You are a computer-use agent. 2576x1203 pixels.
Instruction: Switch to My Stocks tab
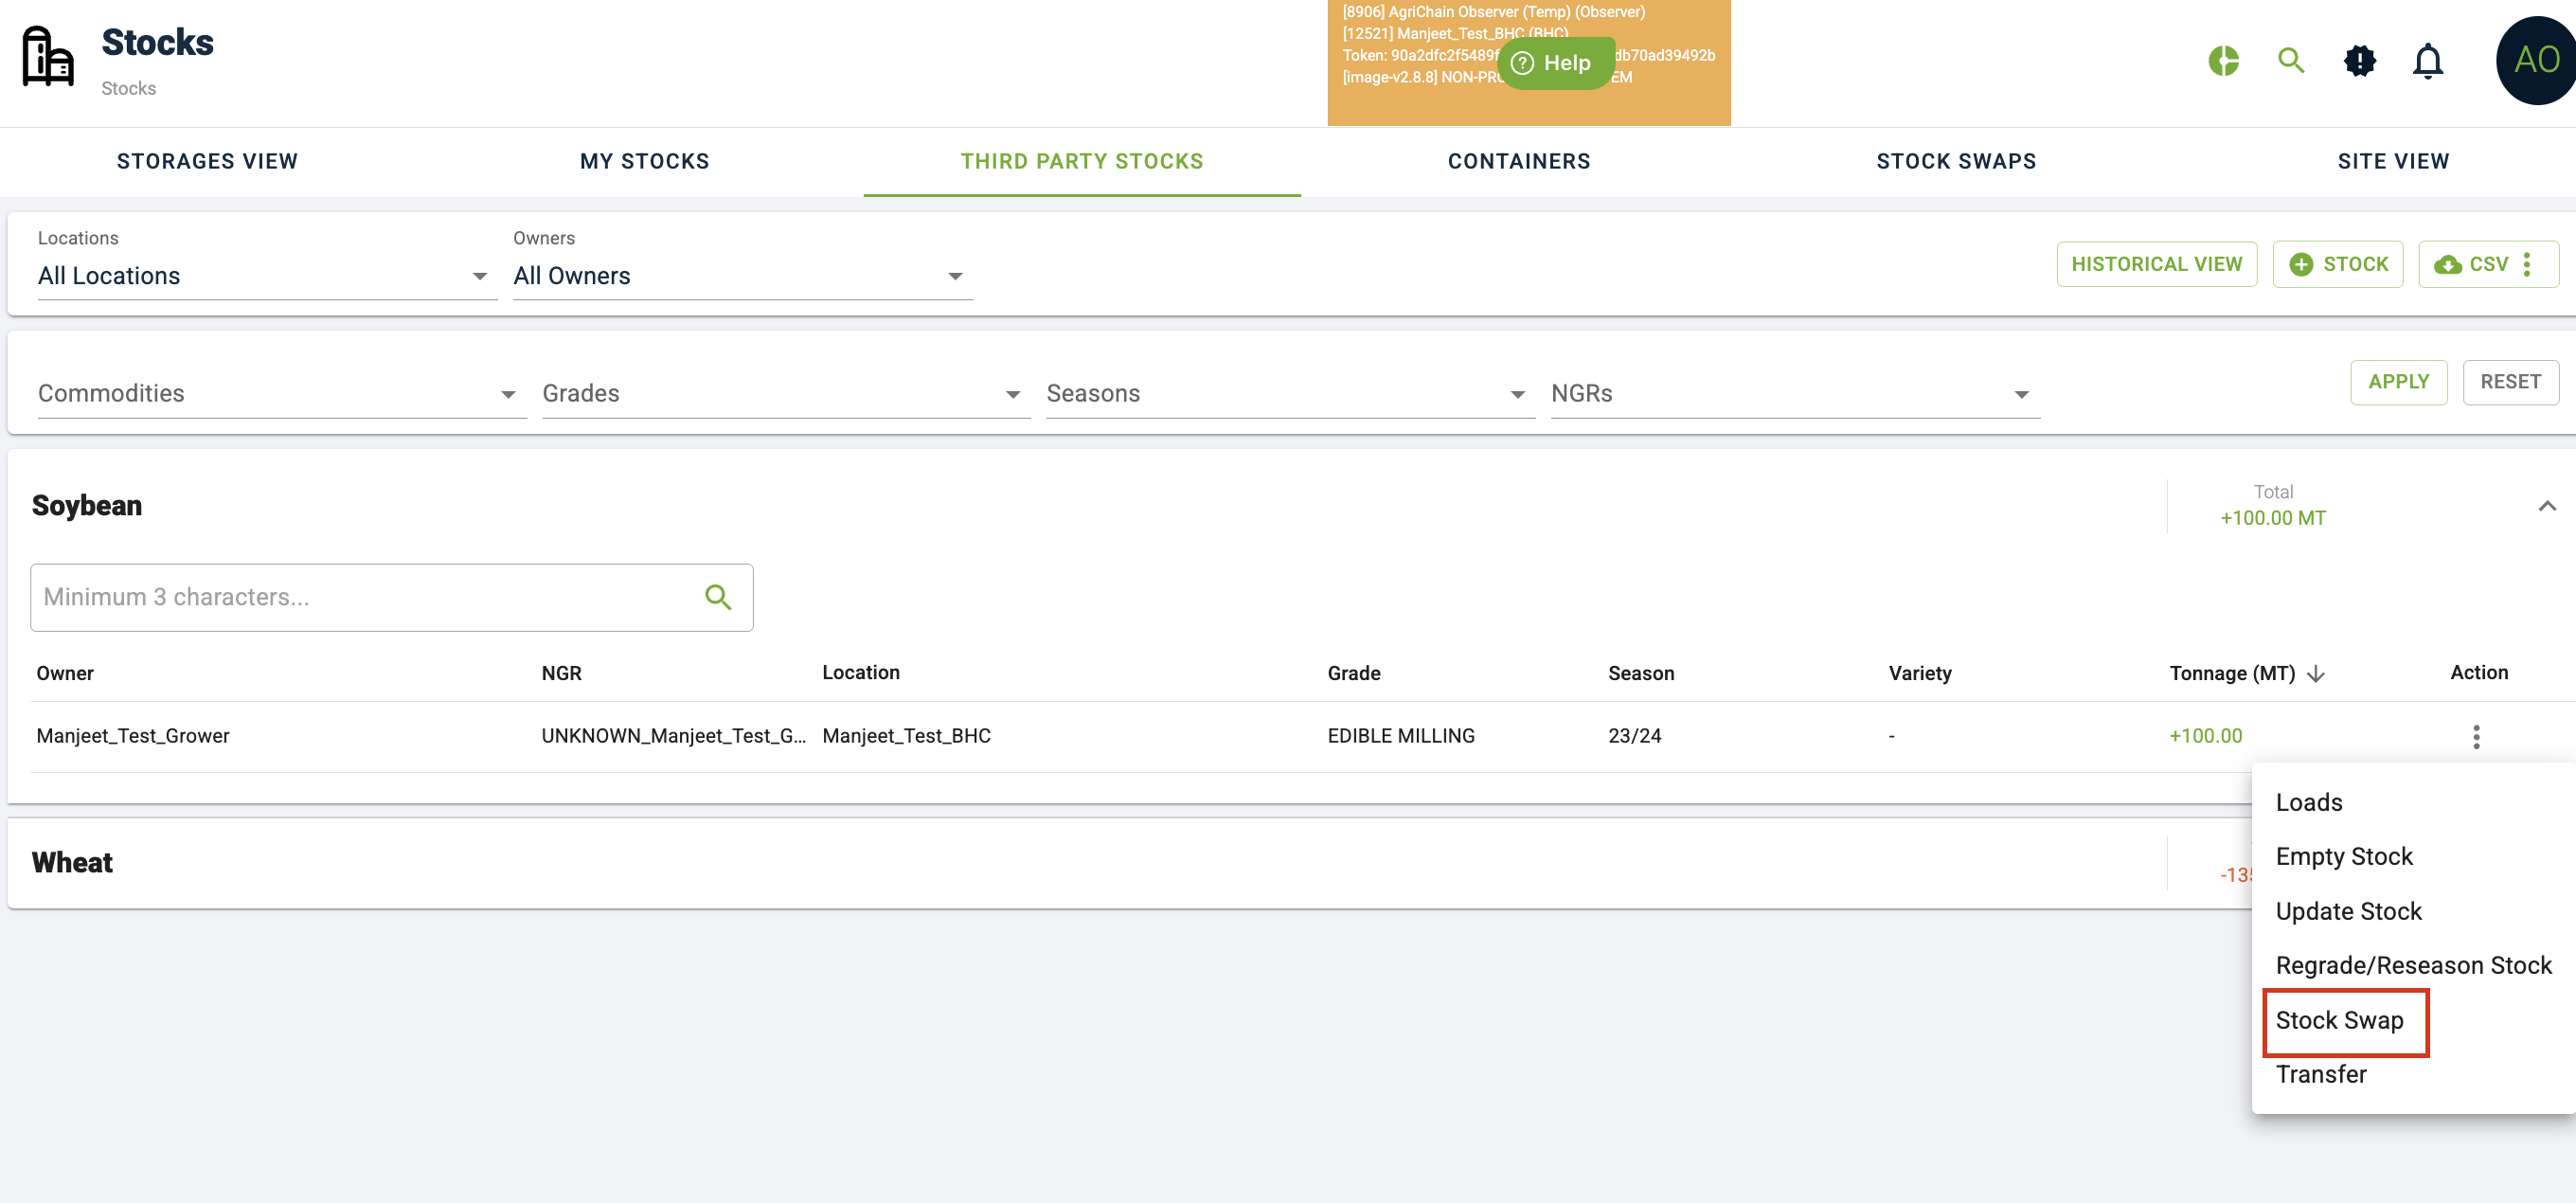(x=645, y=161)
